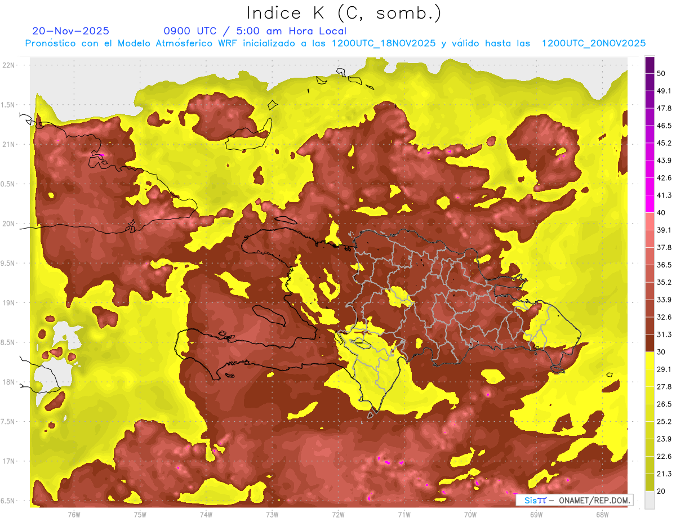Click the colorbar value '40'
The width and height of the screenshot is (676, 522).
click(661, 213)
